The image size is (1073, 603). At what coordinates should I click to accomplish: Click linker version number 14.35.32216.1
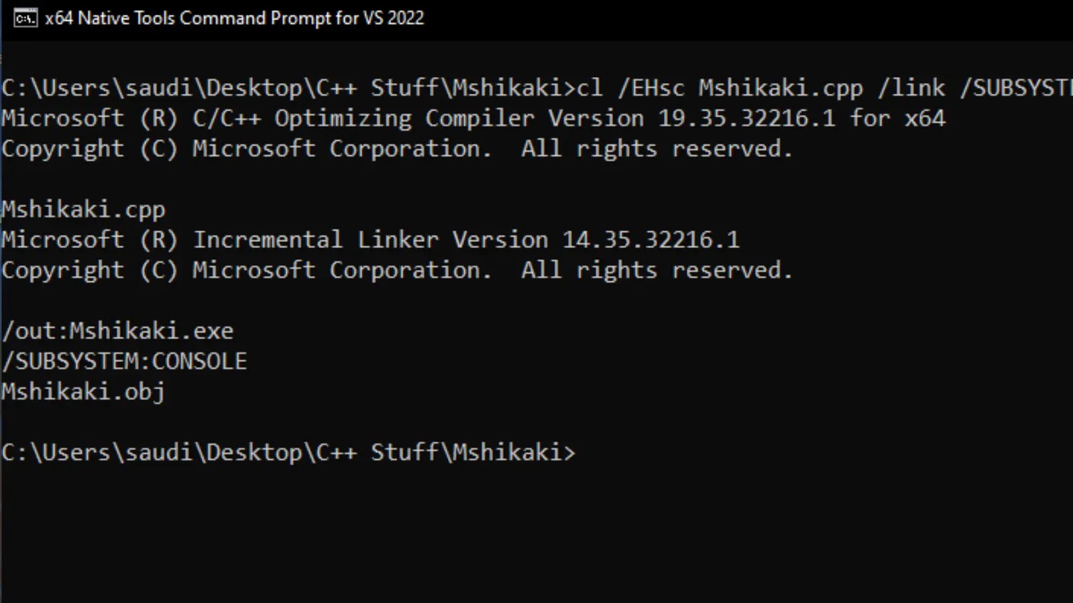(651, 240)
